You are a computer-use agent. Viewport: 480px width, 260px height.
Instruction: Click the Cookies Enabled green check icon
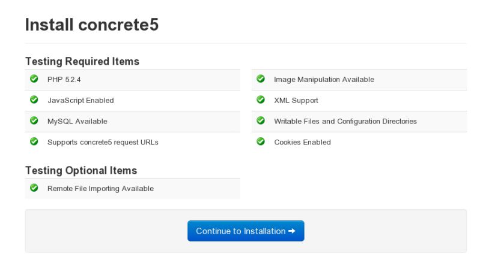260,142
